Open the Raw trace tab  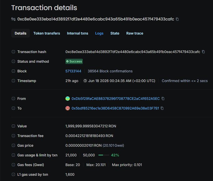pyautogui.click(x=135, y=33)
